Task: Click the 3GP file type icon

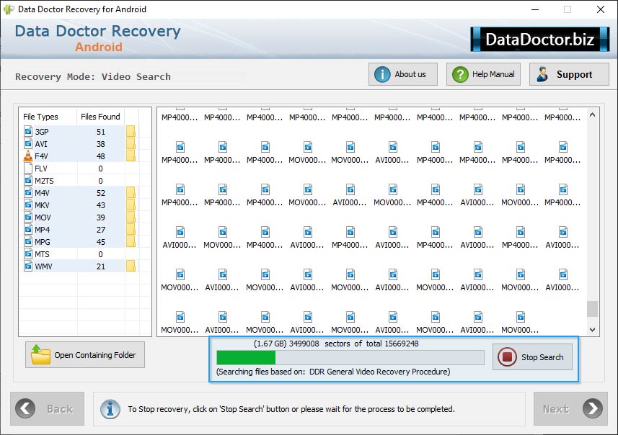Action: (28, 131)
